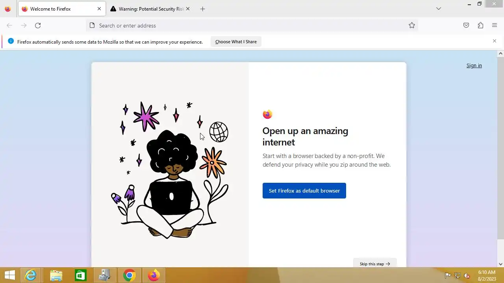The width and height of the screenshot is (504, 283).
Task: Open the clock showing 6:10 AM
Action: point(487,275)
